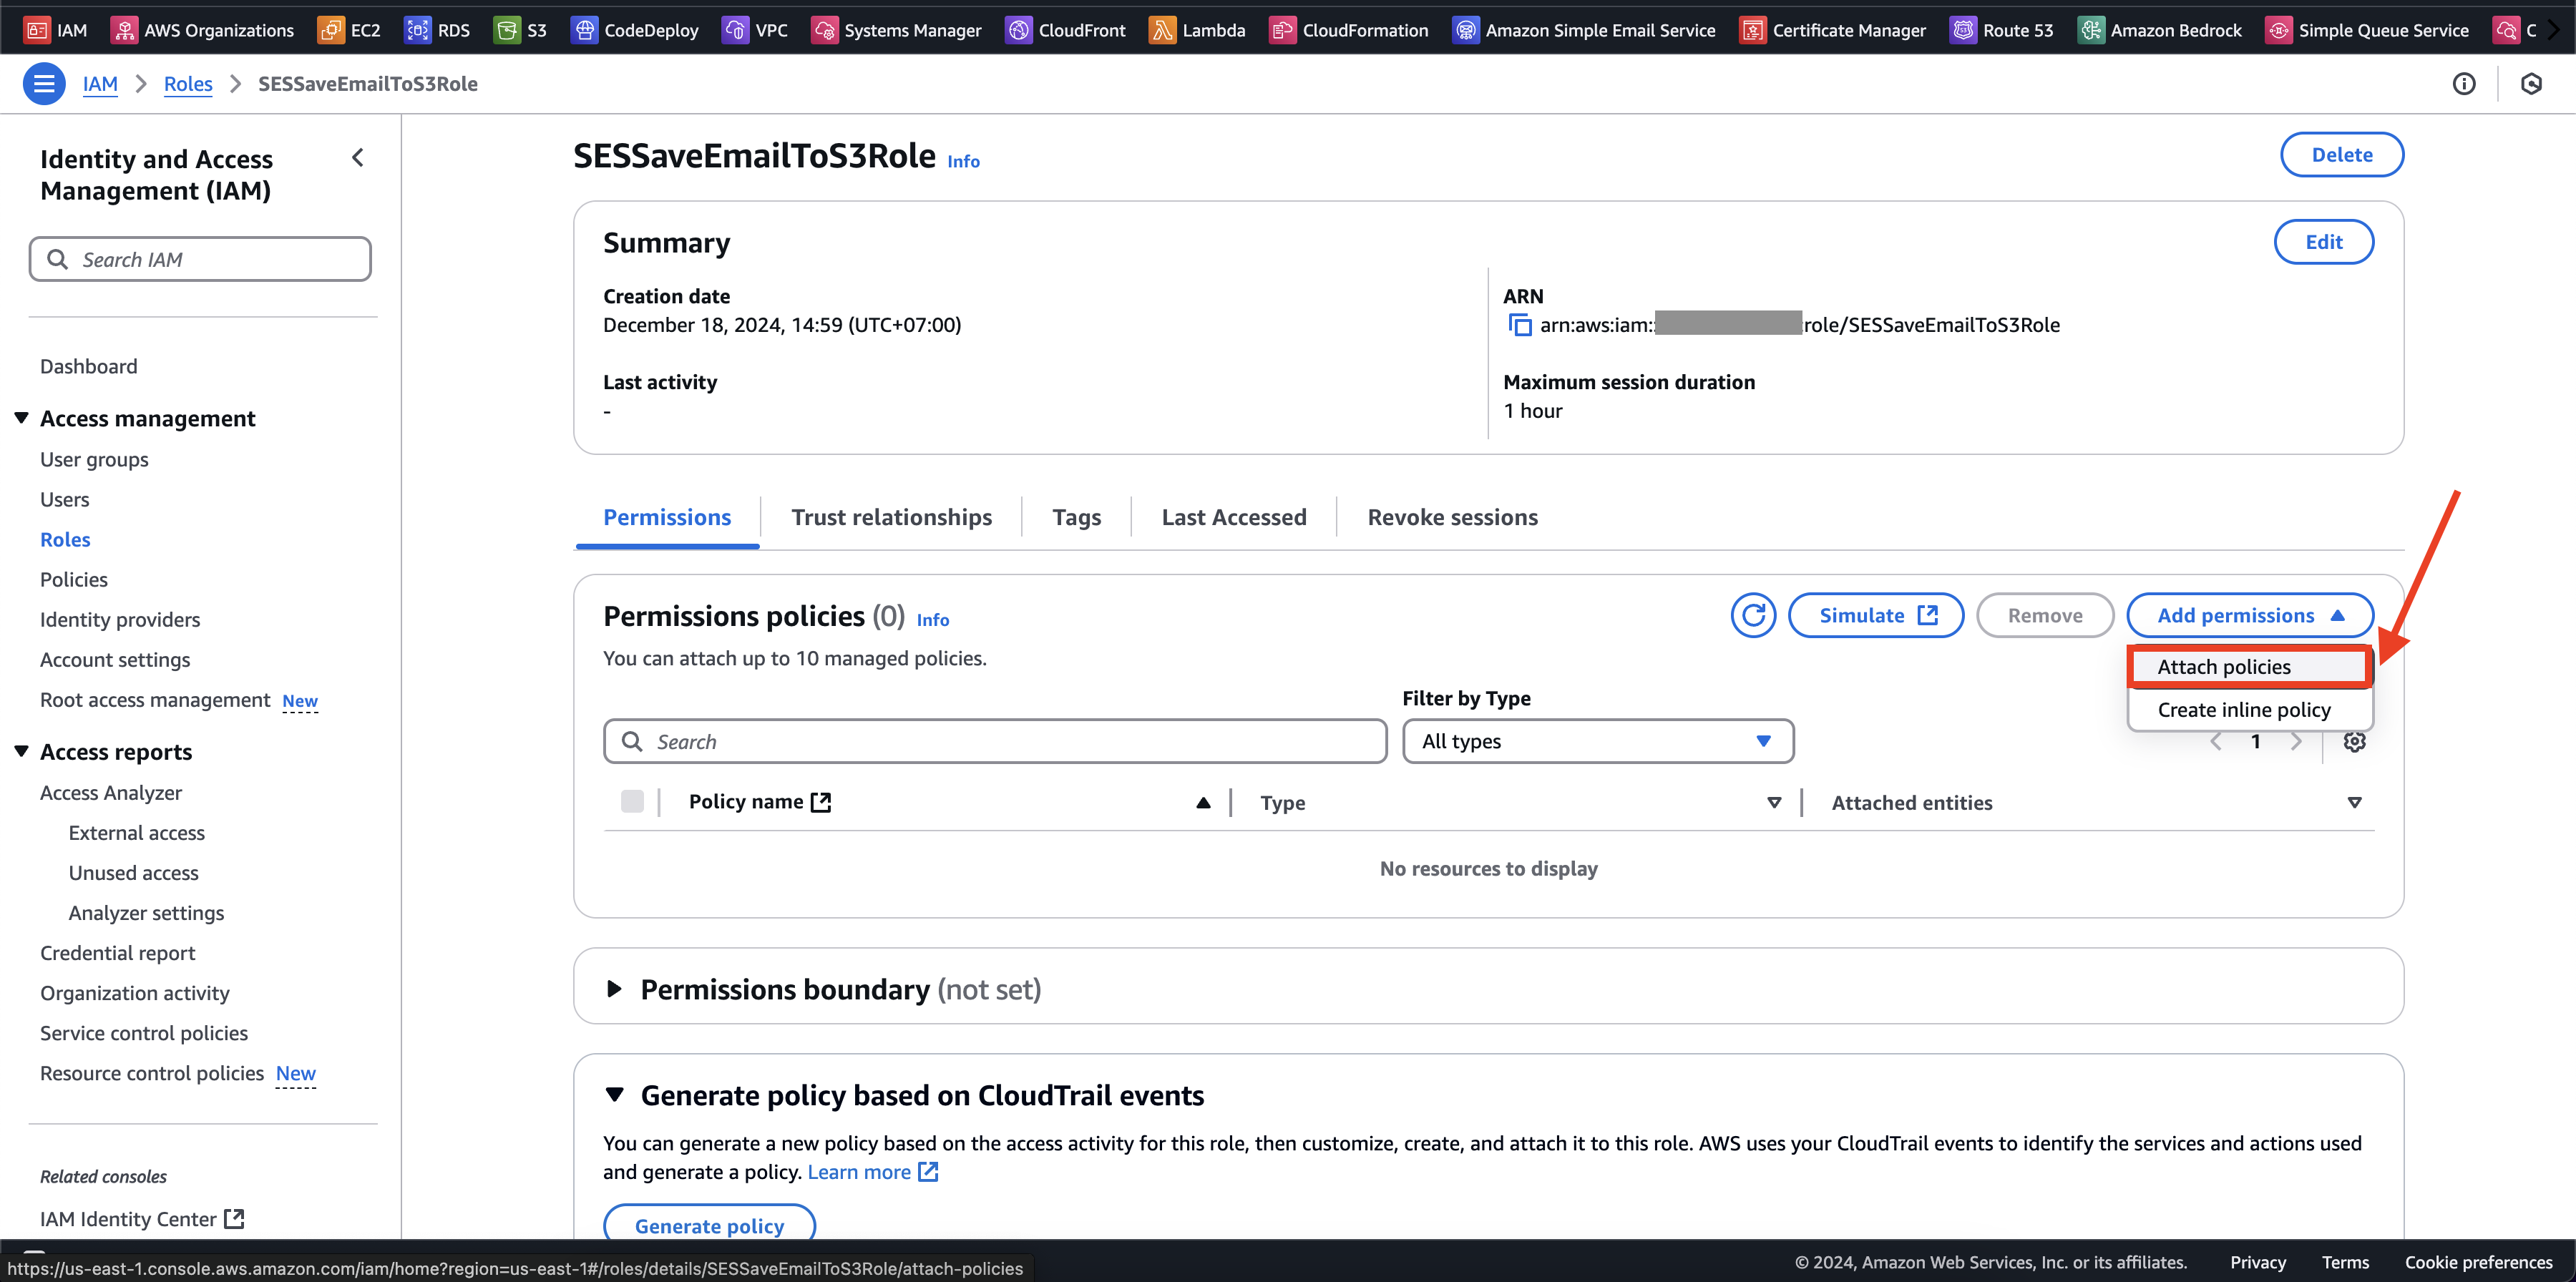
Task: Open Credential report in sidebar
Action: pos(117,953)
